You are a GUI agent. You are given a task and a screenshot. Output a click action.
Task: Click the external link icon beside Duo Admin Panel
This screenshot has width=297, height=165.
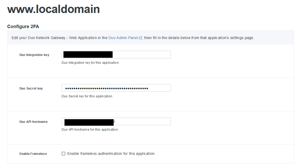click(x=141, y=37)
